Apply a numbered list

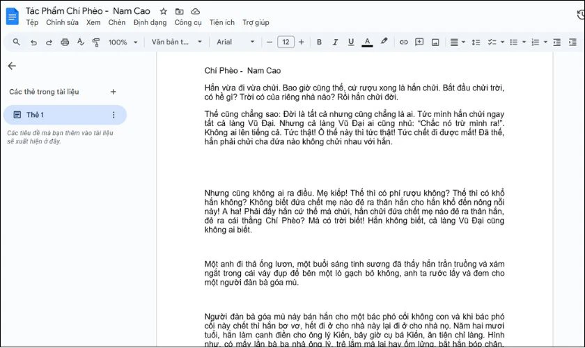[x=536, y=42]
